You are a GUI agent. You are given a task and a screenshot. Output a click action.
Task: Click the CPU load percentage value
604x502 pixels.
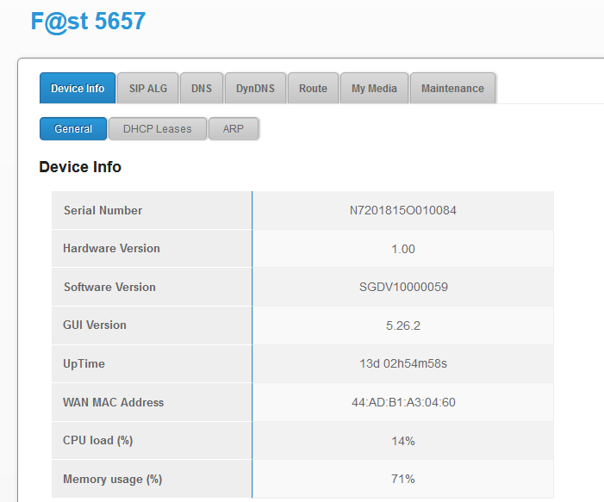(x=402, y=441)
